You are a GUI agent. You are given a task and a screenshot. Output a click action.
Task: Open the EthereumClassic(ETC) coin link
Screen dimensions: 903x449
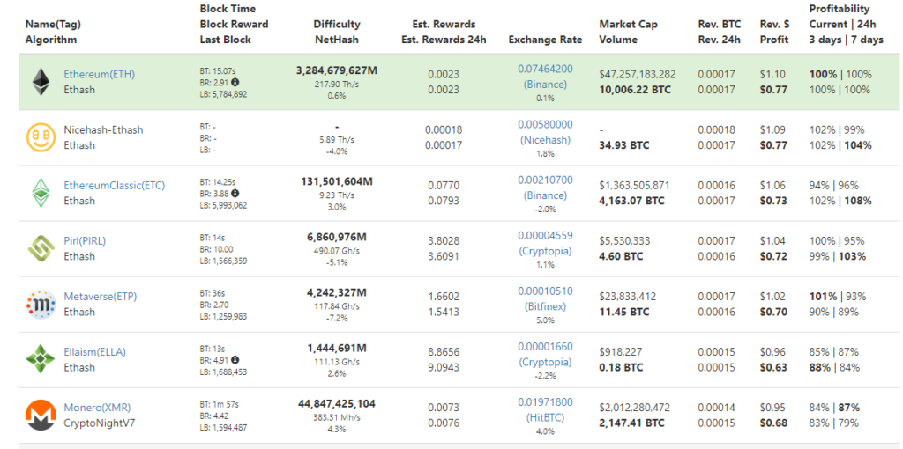pyautogui.click(x=114, y=185)
